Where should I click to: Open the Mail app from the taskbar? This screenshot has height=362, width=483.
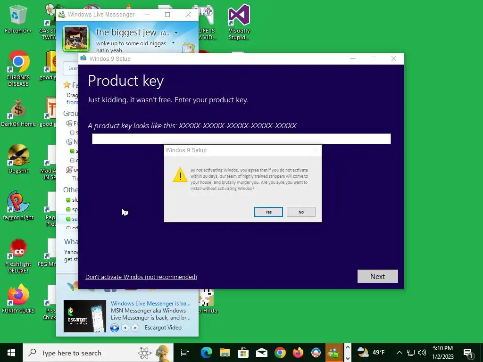[261, 353]
